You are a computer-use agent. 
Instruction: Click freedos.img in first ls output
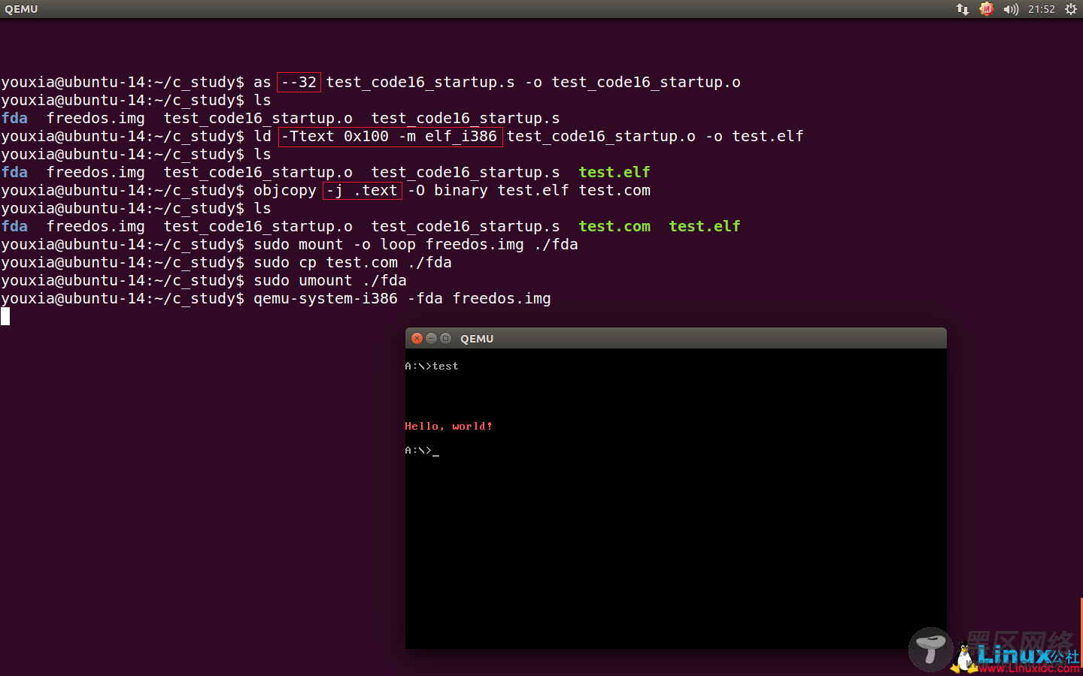click(96, 118)
